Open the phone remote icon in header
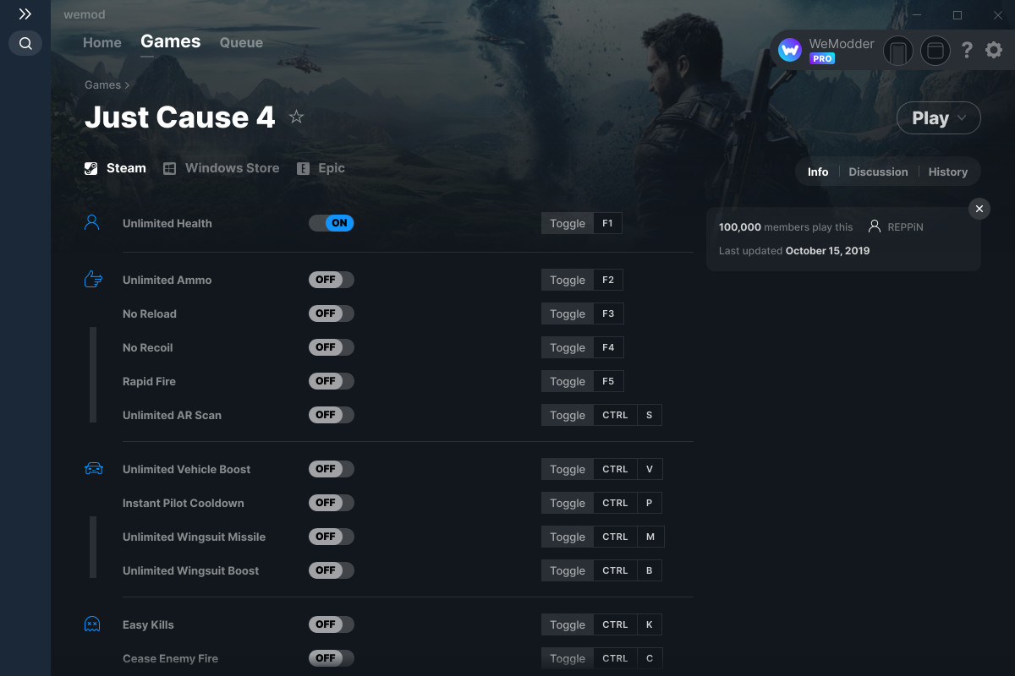The image size is (1015, 676). pyautogui.click(x=898, y=51)
